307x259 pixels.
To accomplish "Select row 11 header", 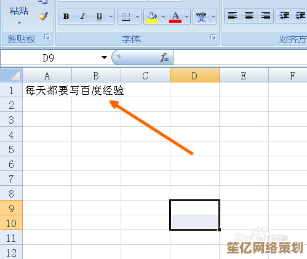I will click(x=11, y=237).
